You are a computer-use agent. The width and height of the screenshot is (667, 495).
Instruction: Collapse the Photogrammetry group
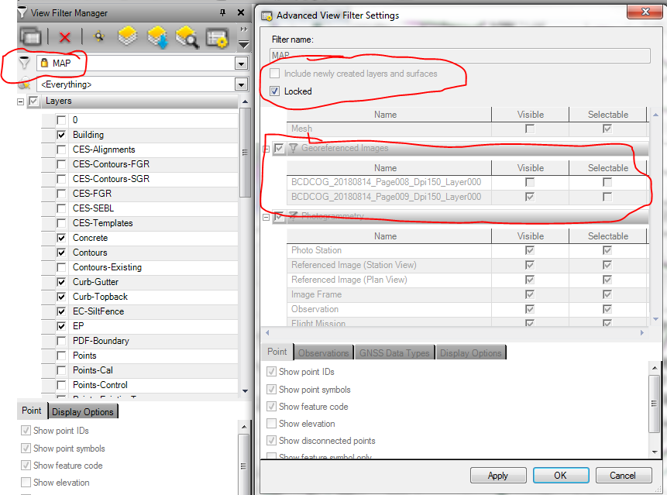pyautogui.click(x=266, y=217)
